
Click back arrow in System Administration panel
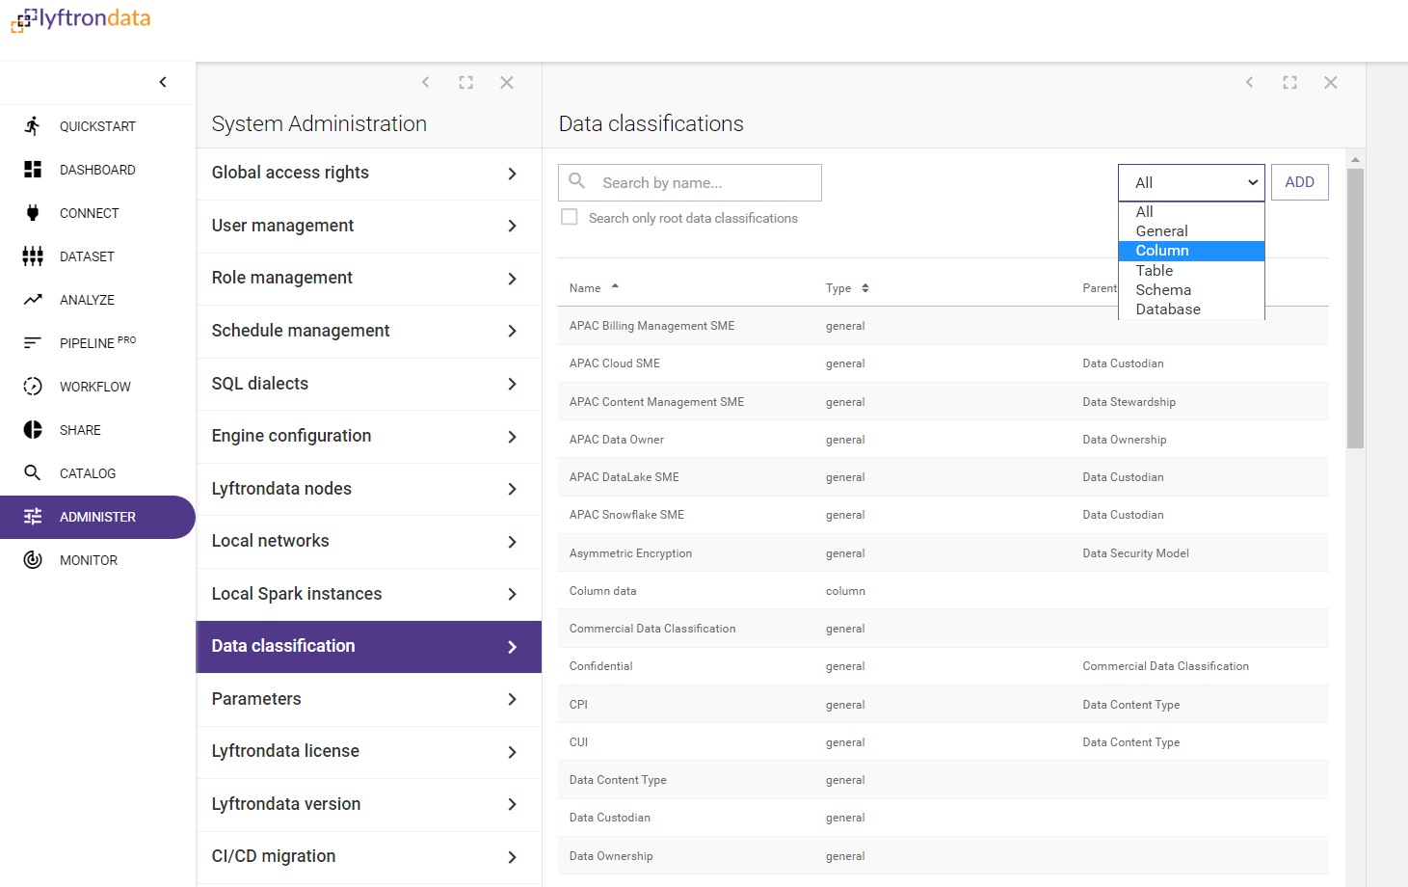pyautogui.click(x=426, y=83)
